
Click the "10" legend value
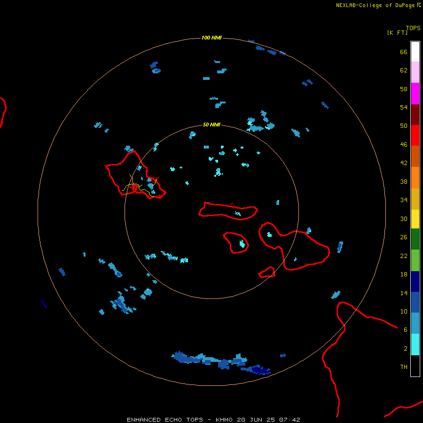404,311
